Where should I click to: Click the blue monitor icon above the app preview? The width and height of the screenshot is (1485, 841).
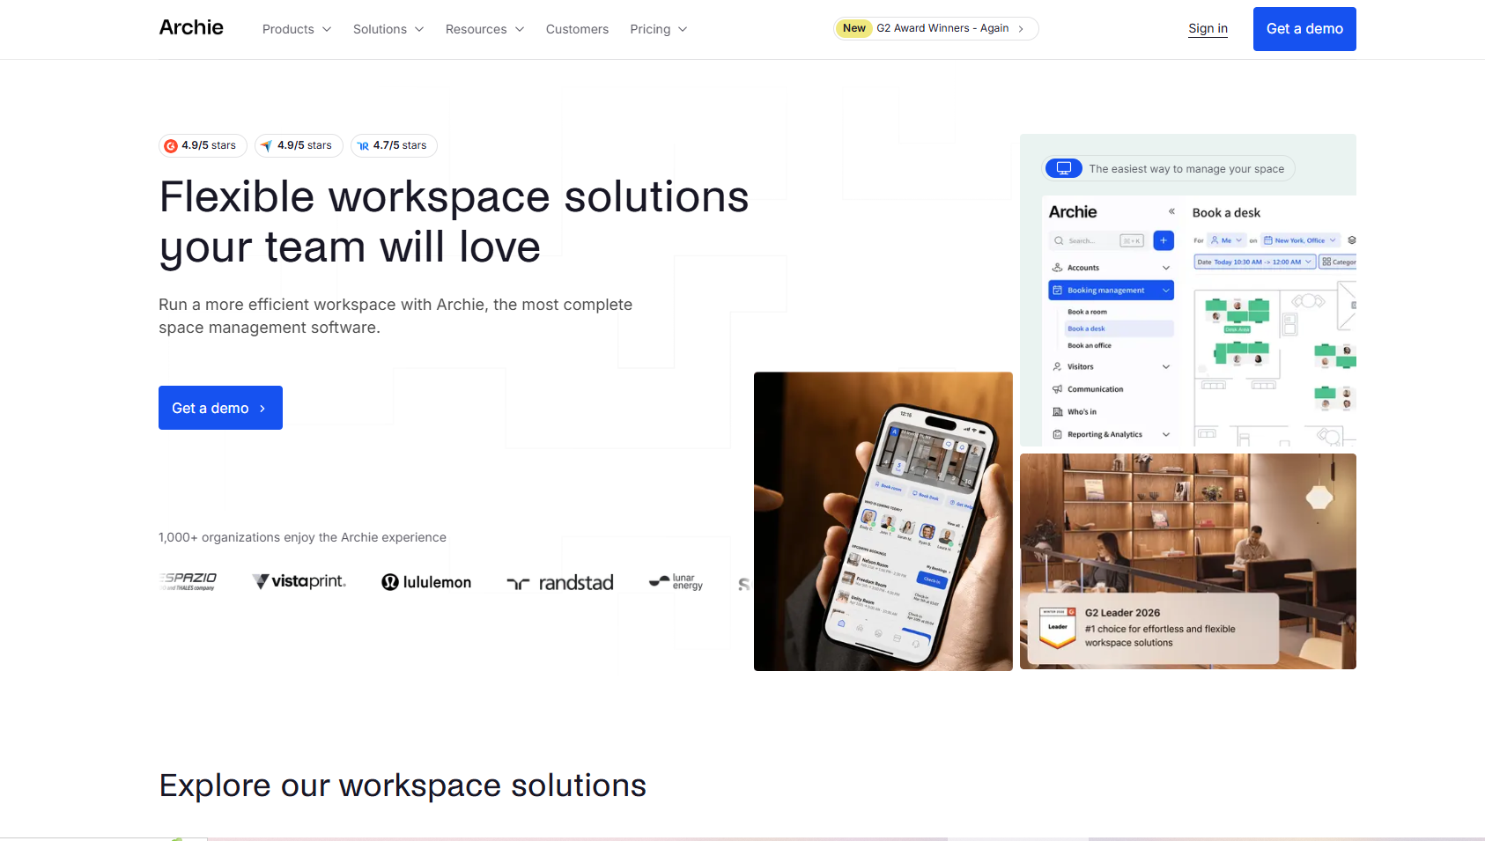(1063, 168)
